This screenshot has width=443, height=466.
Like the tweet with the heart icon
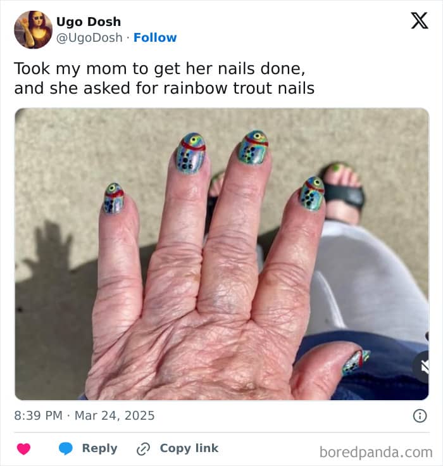(x=24, y=448)
